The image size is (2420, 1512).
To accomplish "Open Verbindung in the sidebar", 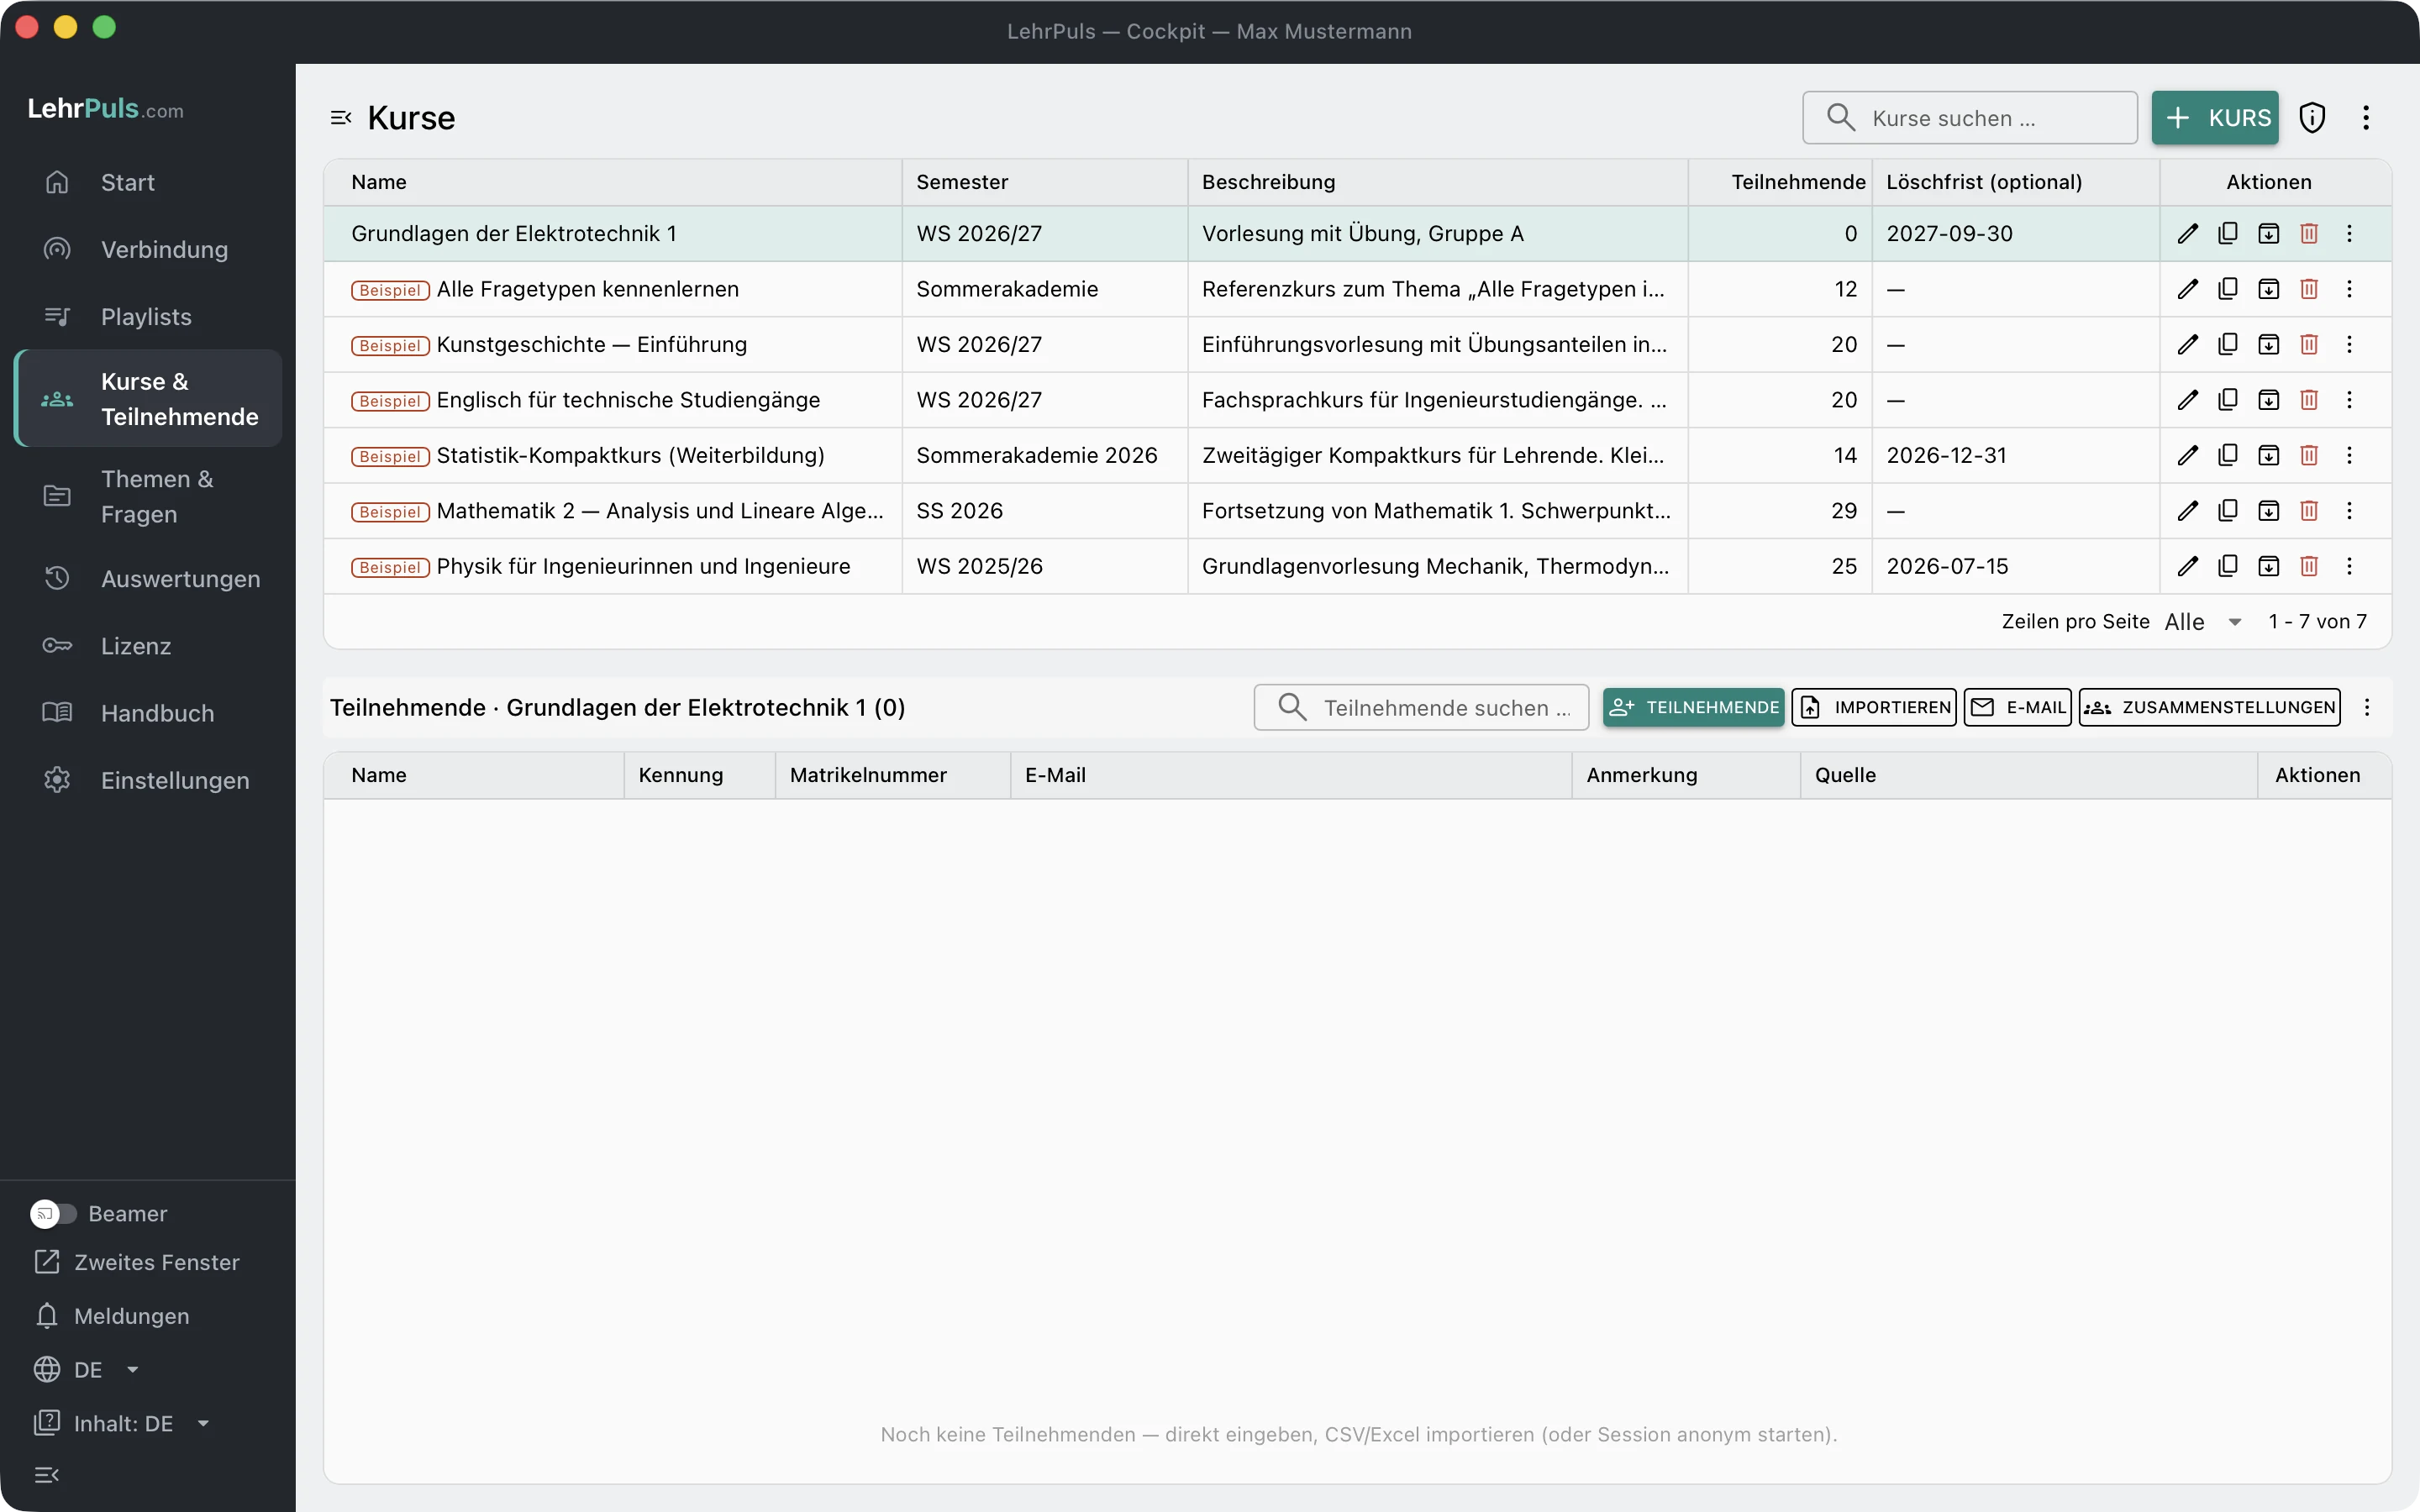I will click(149, 250).
